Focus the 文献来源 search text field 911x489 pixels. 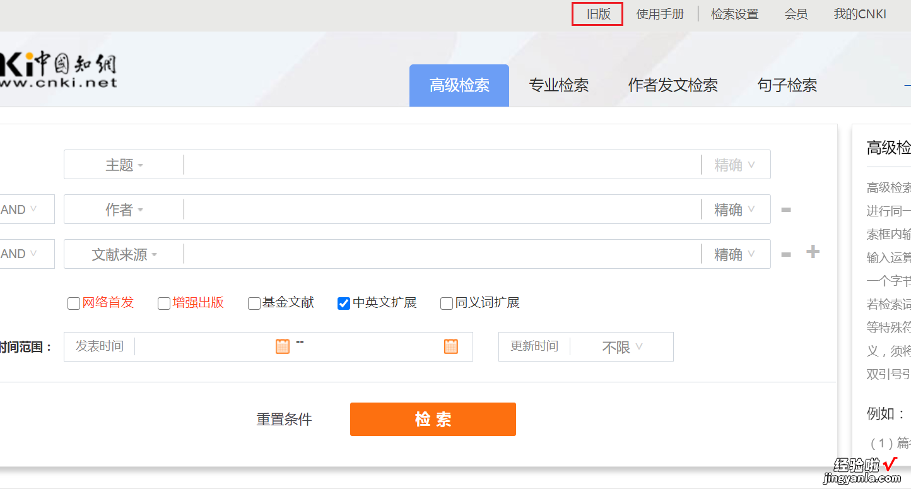tap(442, 254)
